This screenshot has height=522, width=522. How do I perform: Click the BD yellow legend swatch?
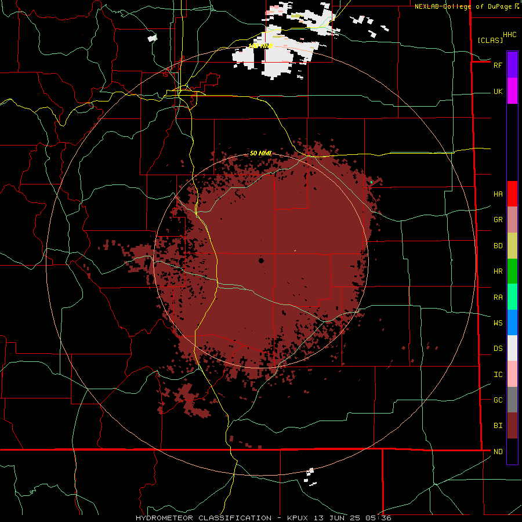(512, 245)
